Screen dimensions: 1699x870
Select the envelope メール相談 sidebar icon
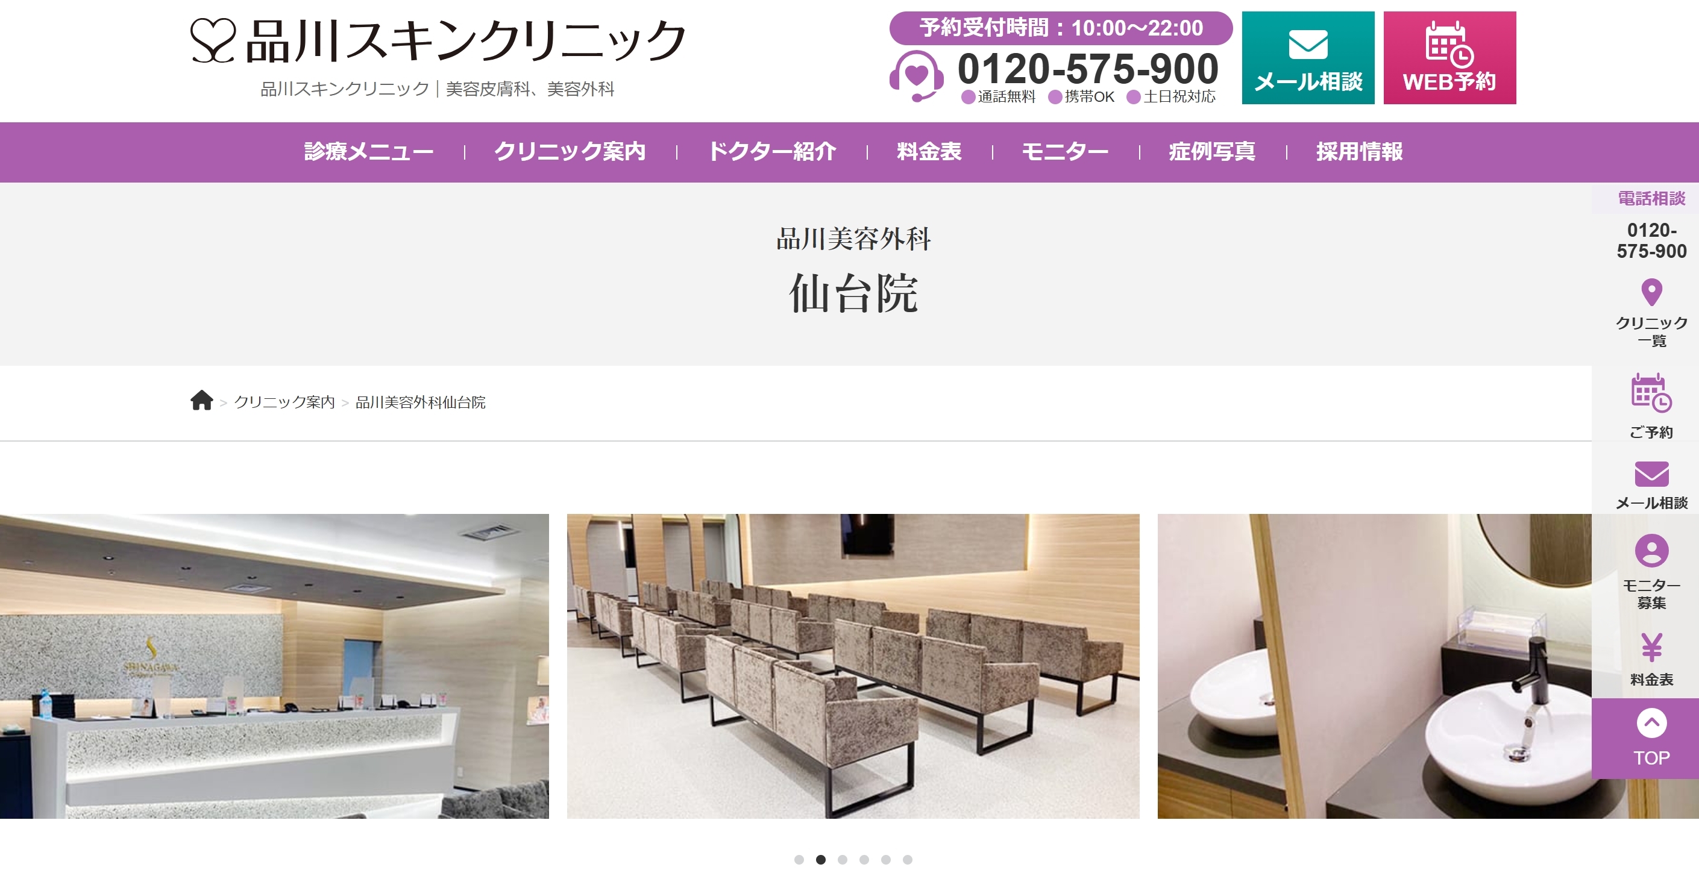point(1651,474)
